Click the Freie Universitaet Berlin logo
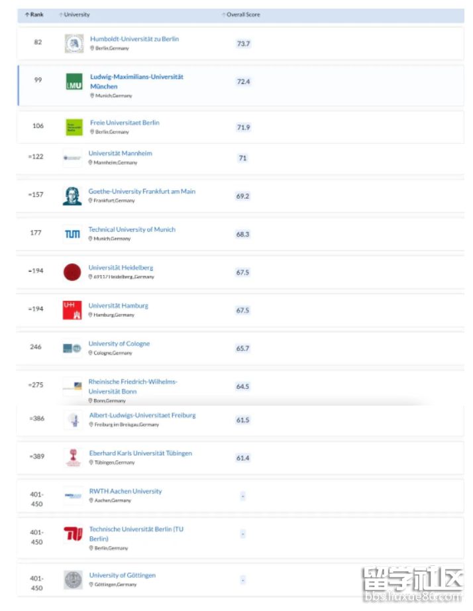The width and height of the screenshot is (473, 611). pyautogui.click(x=74, y=127)
